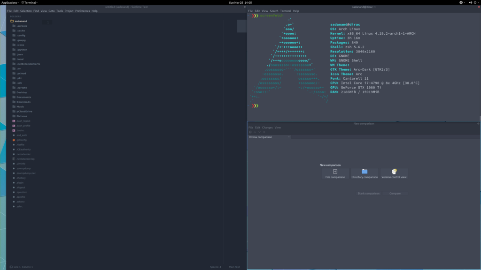Click the power icon in the top bar
Viewport: 481px width, 270px height.
475,2
